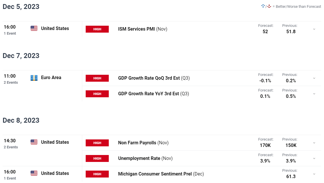Click the US flag for Michigan Consumer Sentiment

[34, 173]
